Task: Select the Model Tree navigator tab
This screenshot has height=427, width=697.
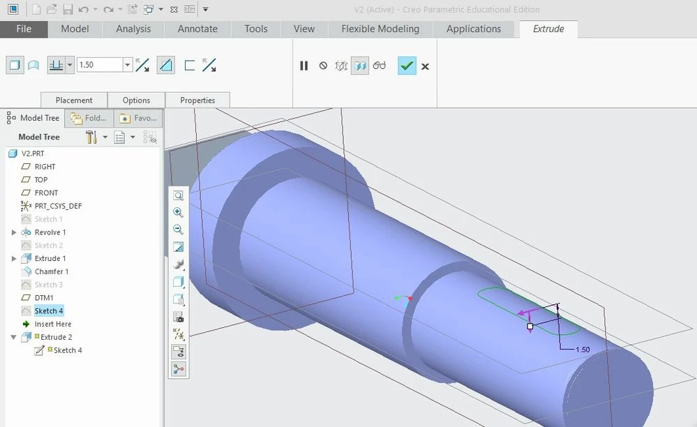Action: 33,118
